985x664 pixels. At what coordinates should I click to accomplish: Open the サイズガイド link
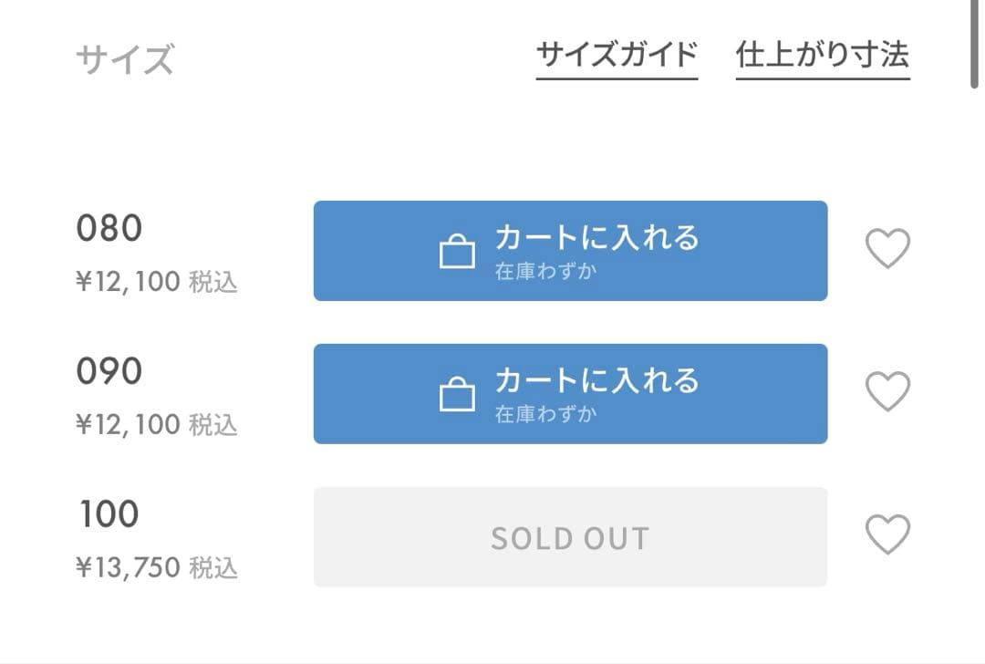(617, 55)
